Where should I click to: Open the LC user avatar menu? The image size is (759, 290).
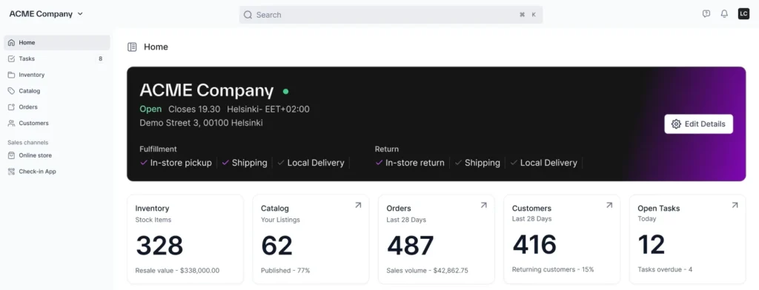click(743, 14)
